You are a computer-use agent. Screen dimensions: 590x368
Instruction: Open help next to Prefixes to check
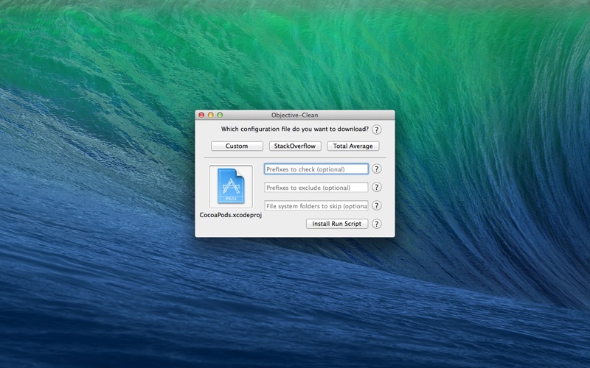[376, 169]
